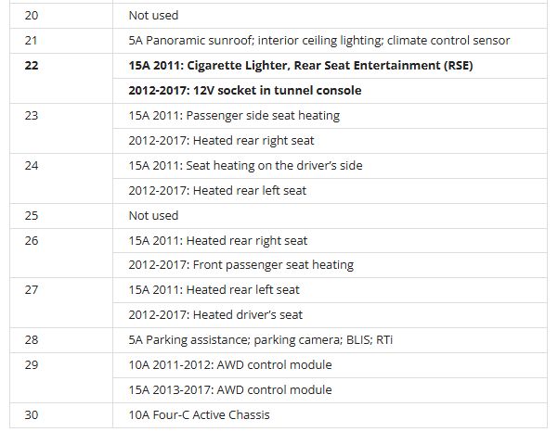
Task: Click the Panoramic sunroof fuse description
Action: tap(318, 41)
